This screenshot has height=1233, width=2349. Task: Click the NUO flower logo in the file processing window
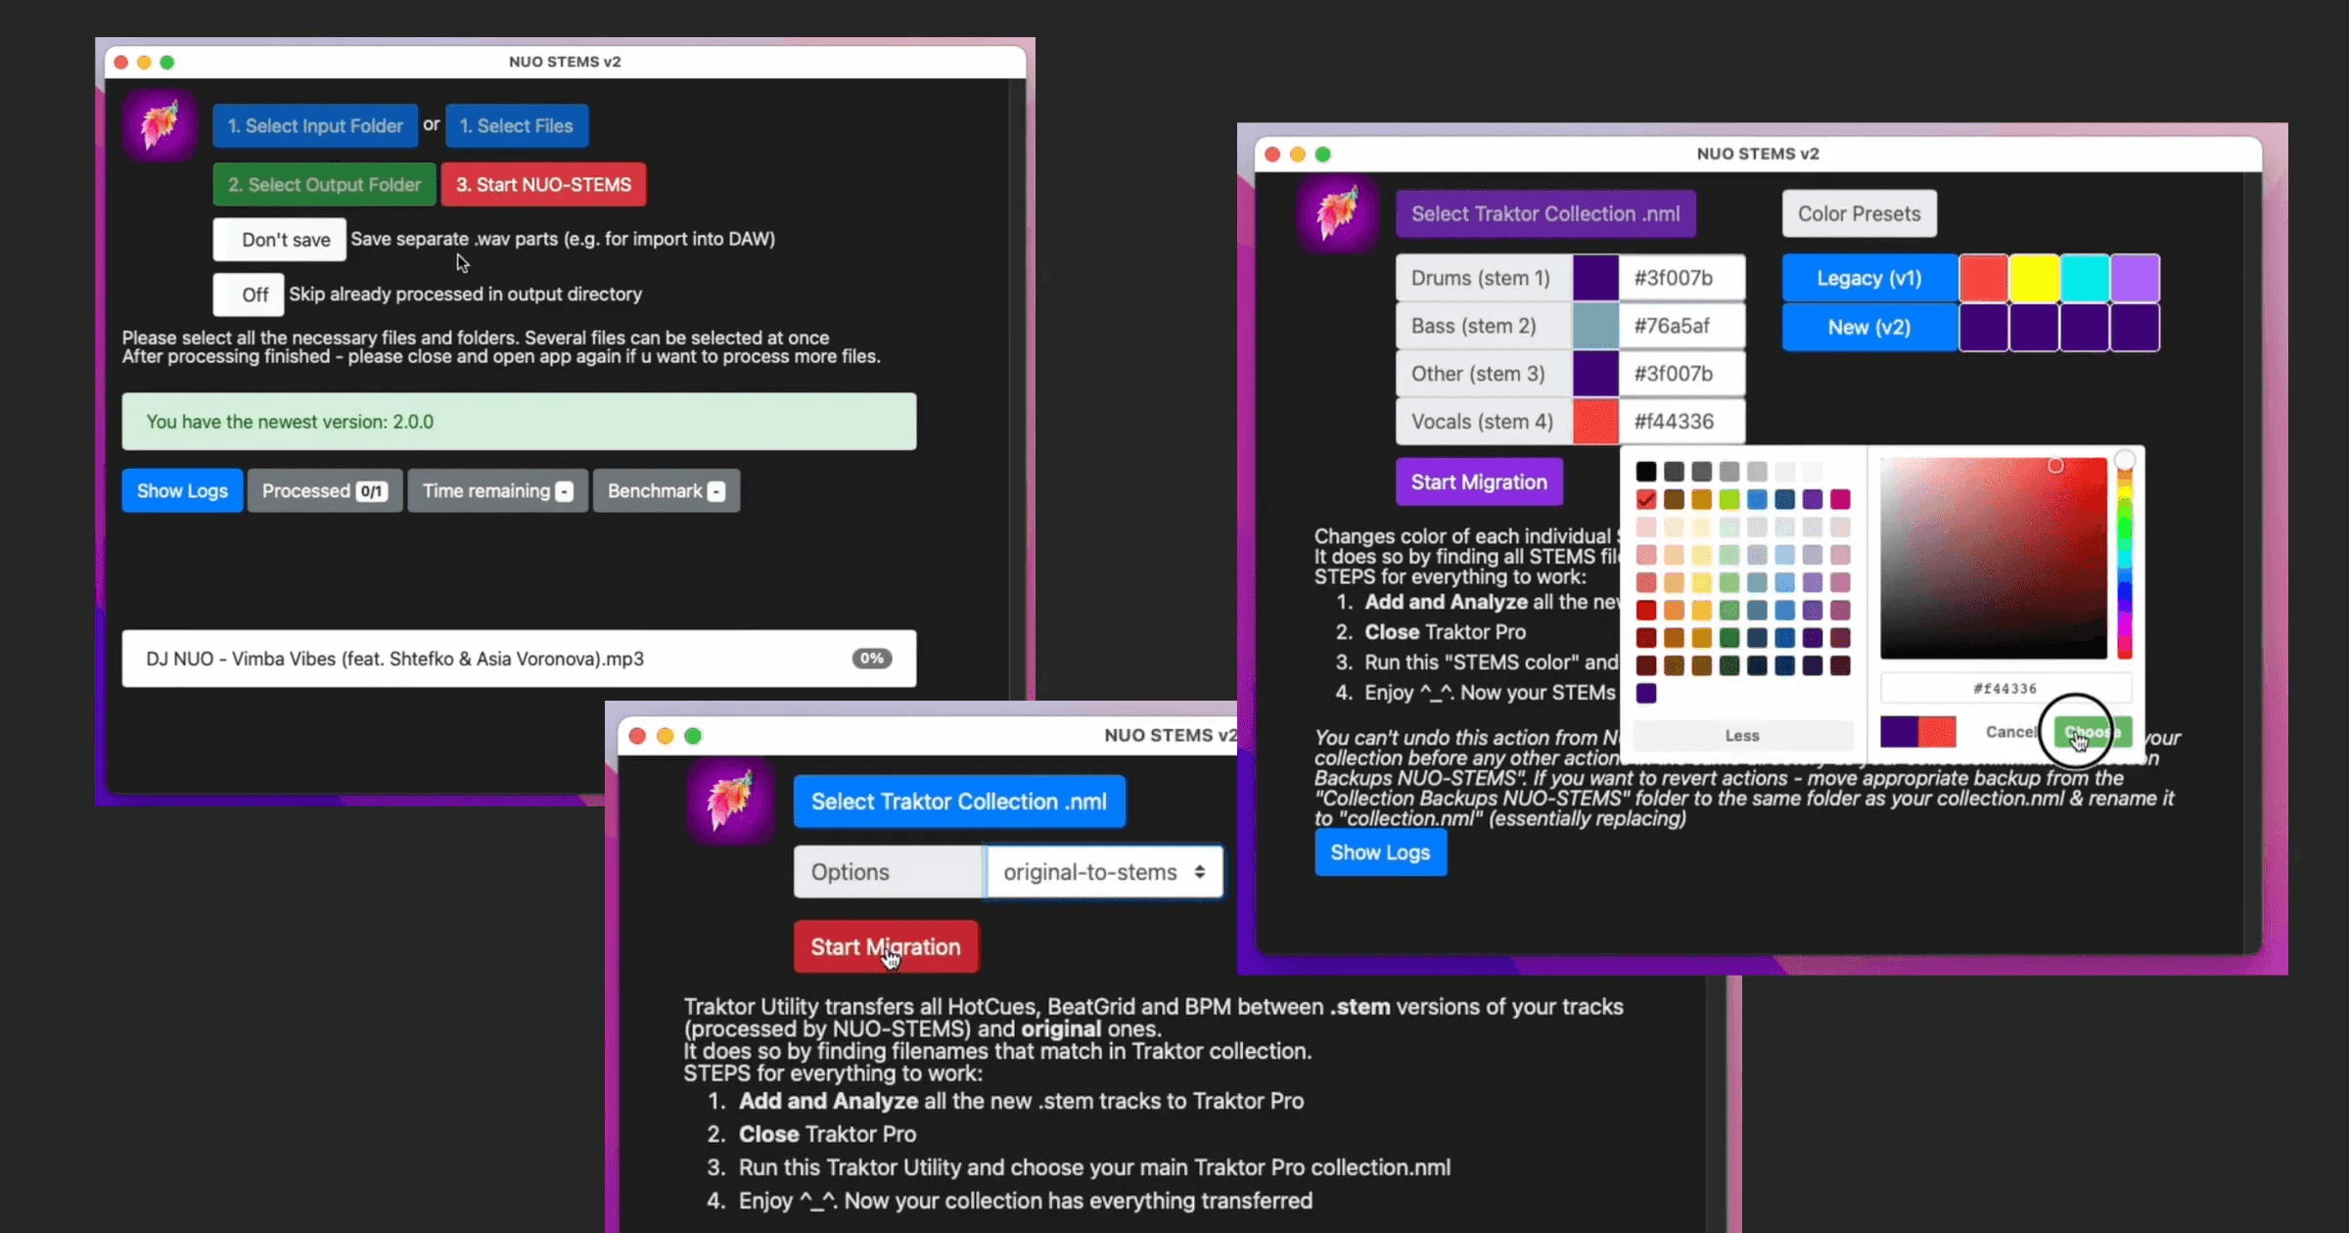tap(159, 125)
